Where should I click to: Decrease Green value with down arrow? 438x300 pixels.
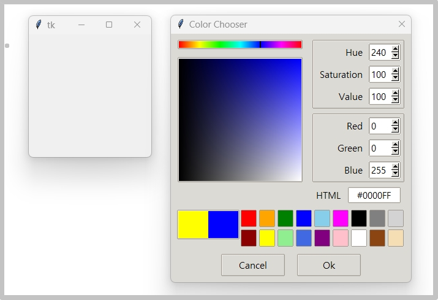(x=395, y=151)
